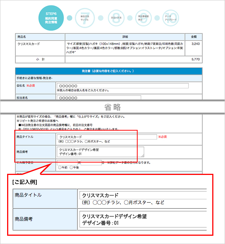This screenshot has width=225, height=244.
Task: Click the 「仕上がりサイズ」 size note line
Action: click(70, 116)
